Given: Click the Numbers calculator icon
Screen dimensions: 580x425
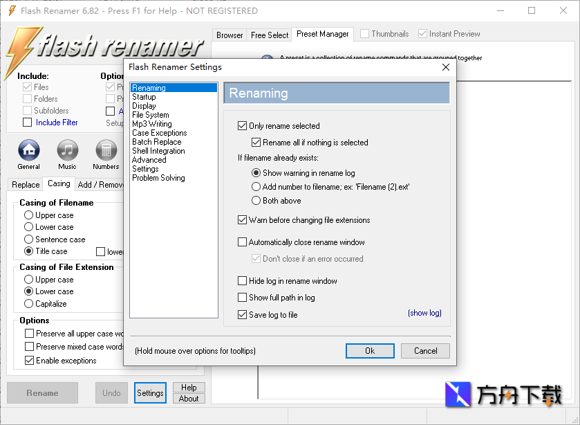Looking at the screenshot, I should point(106,150).
